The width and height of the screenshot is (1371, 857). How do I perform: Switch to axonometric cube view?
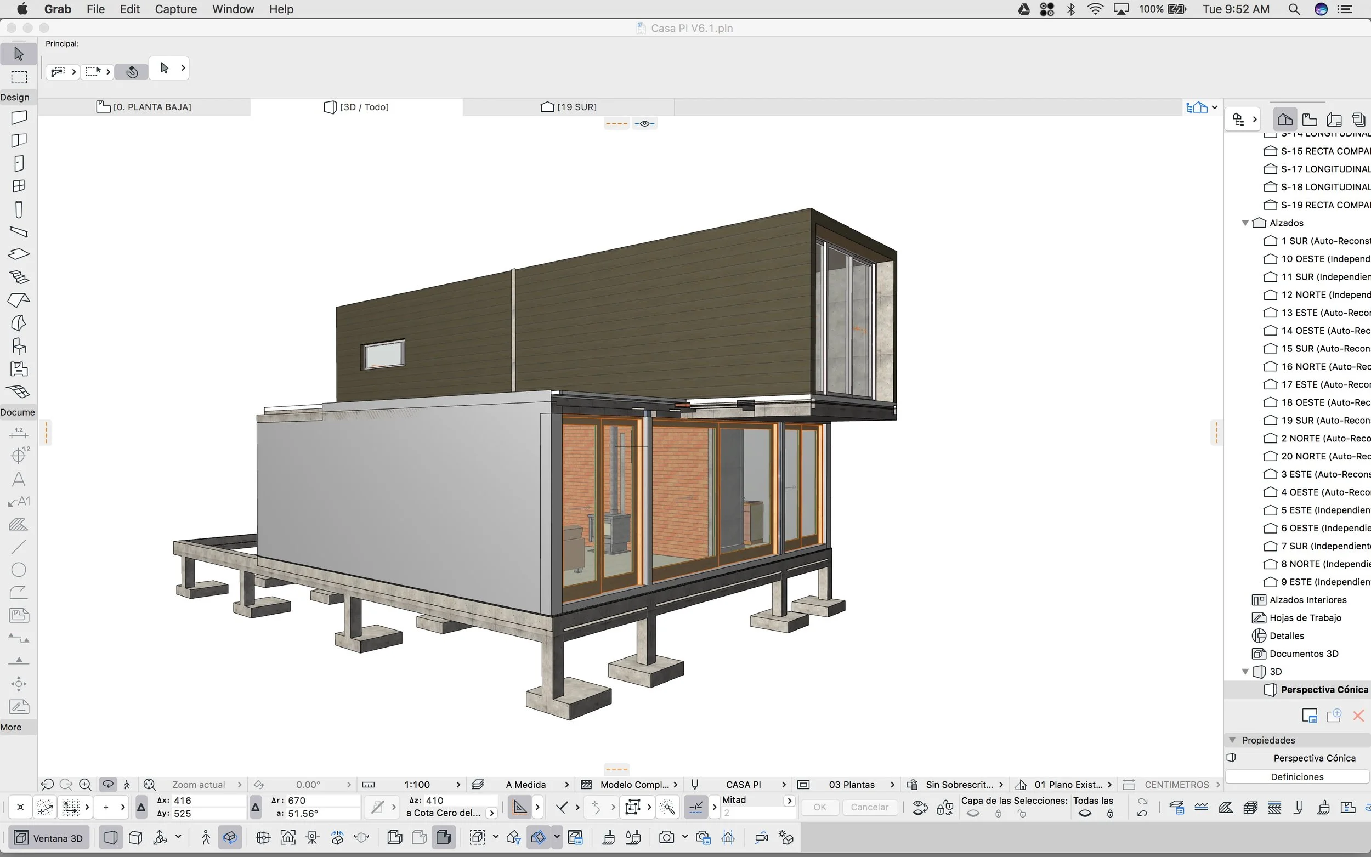pyautogui.click(x=135, y=837)
